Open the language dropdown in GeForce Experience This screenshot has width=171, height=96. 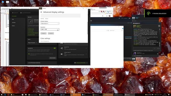pyautogui.click(x=33, y=43)
